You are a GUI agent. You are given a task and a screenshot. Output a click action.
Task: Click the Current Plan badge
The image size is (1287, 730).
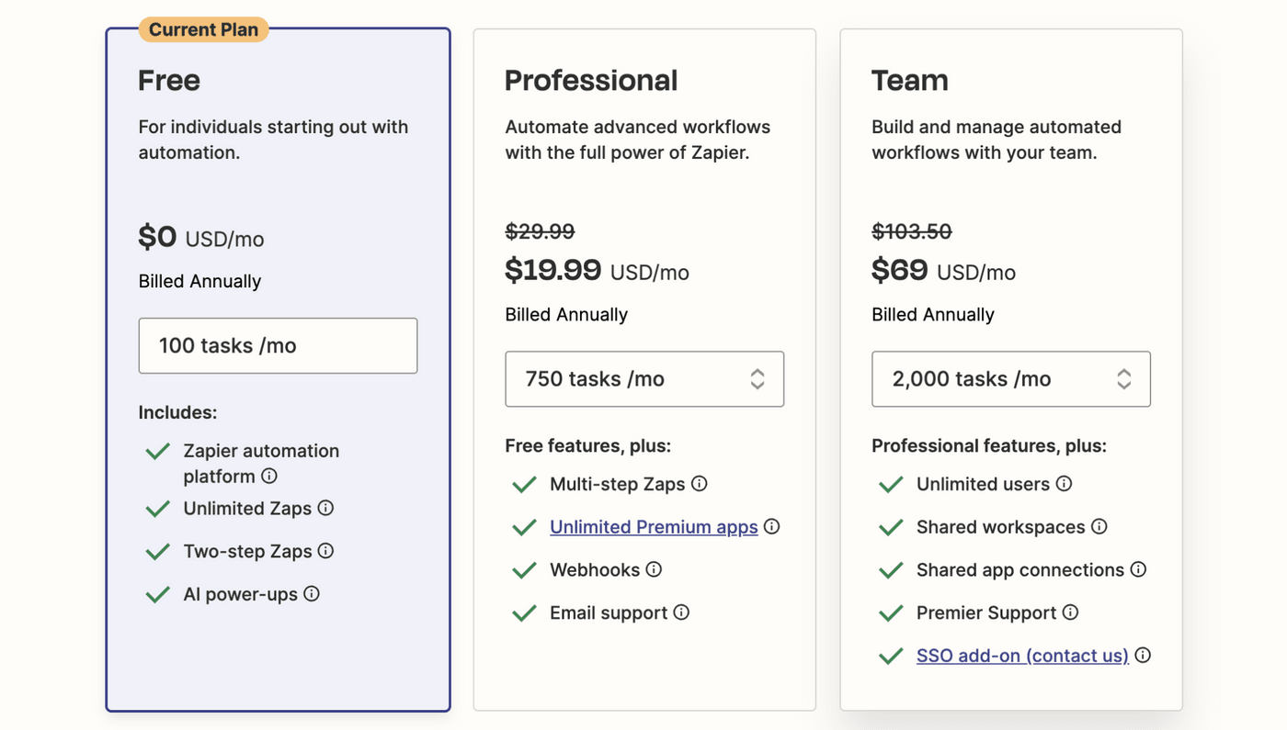(203, 28)
